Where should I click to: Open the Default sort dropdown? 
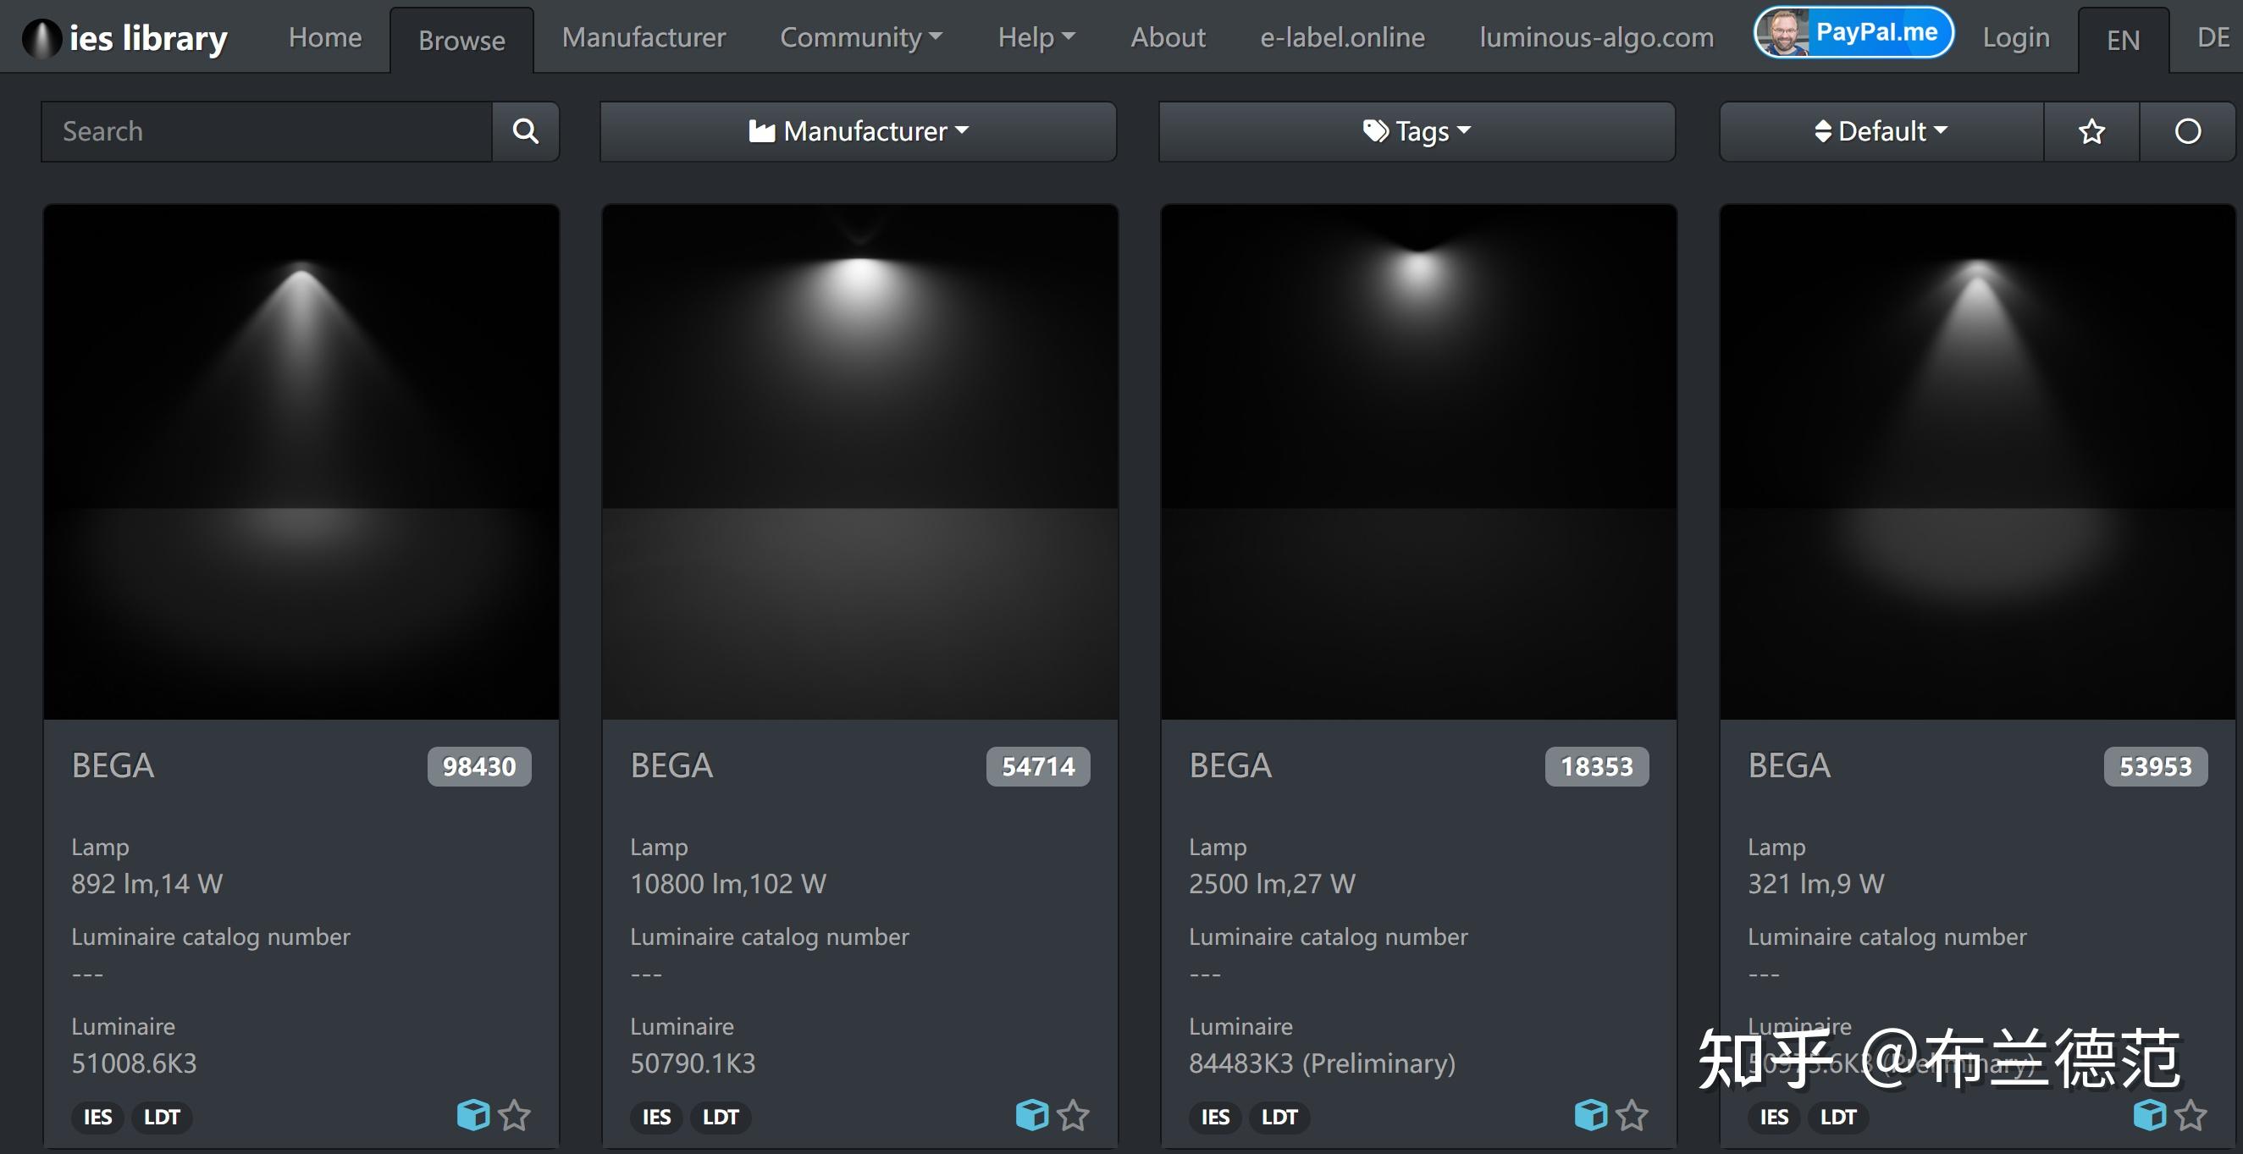point(1881,131)
